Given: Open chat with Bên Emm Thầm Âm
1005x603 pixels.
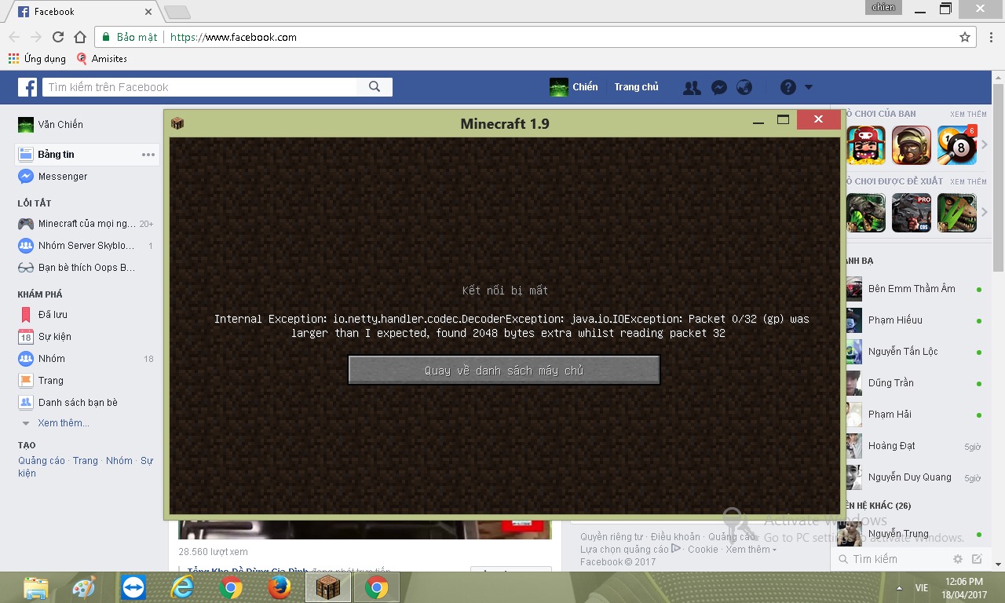Looking at the screenshot, I should point(912,289).
